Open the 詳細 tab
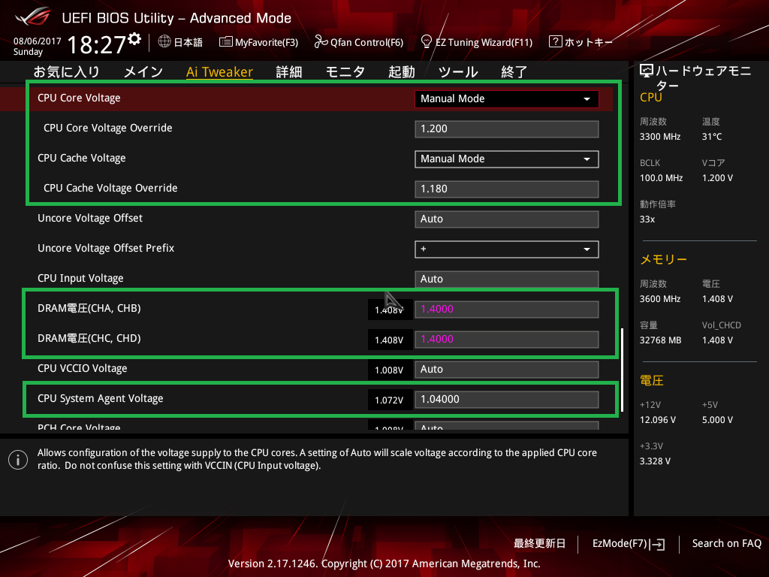This screenshot has height=577, width=769. coord(289,72)
